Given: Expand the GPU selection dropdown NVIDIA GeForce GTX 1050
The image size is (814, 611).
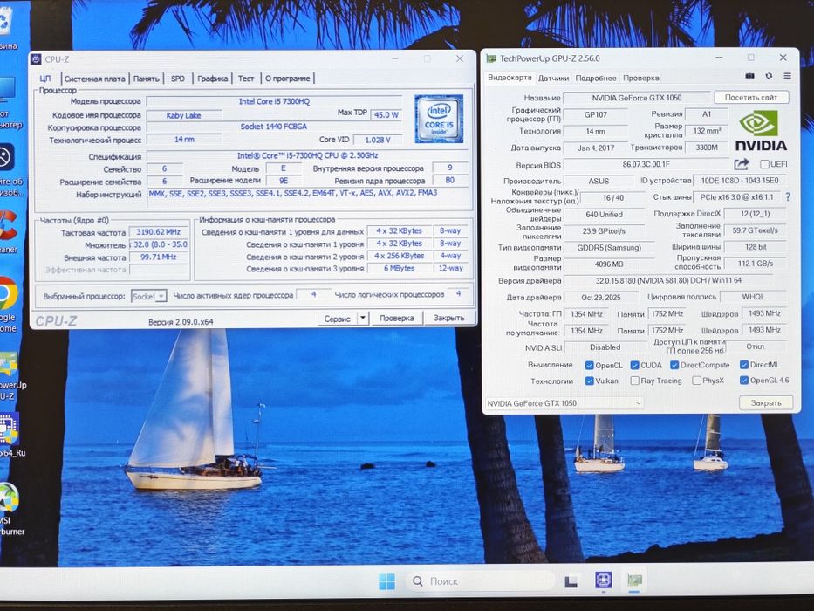Looking at the screenshot, I should coord(564,403).
